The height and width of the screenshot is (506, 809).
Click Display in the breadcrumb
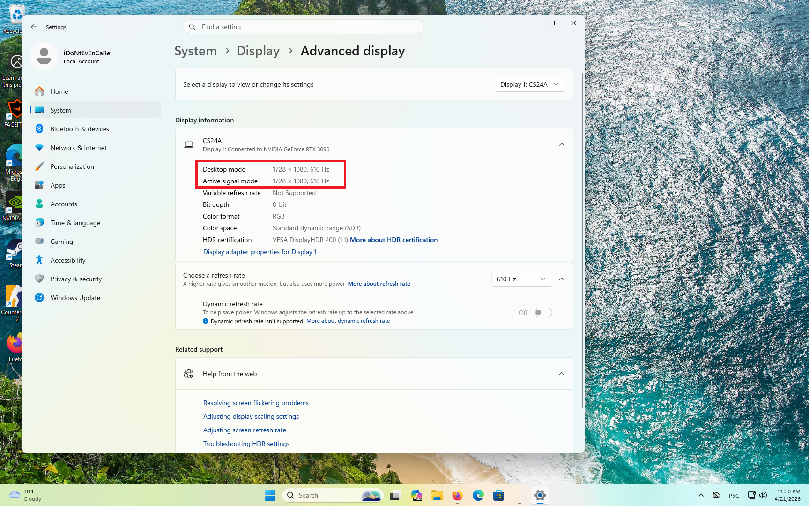click(258, 51)
